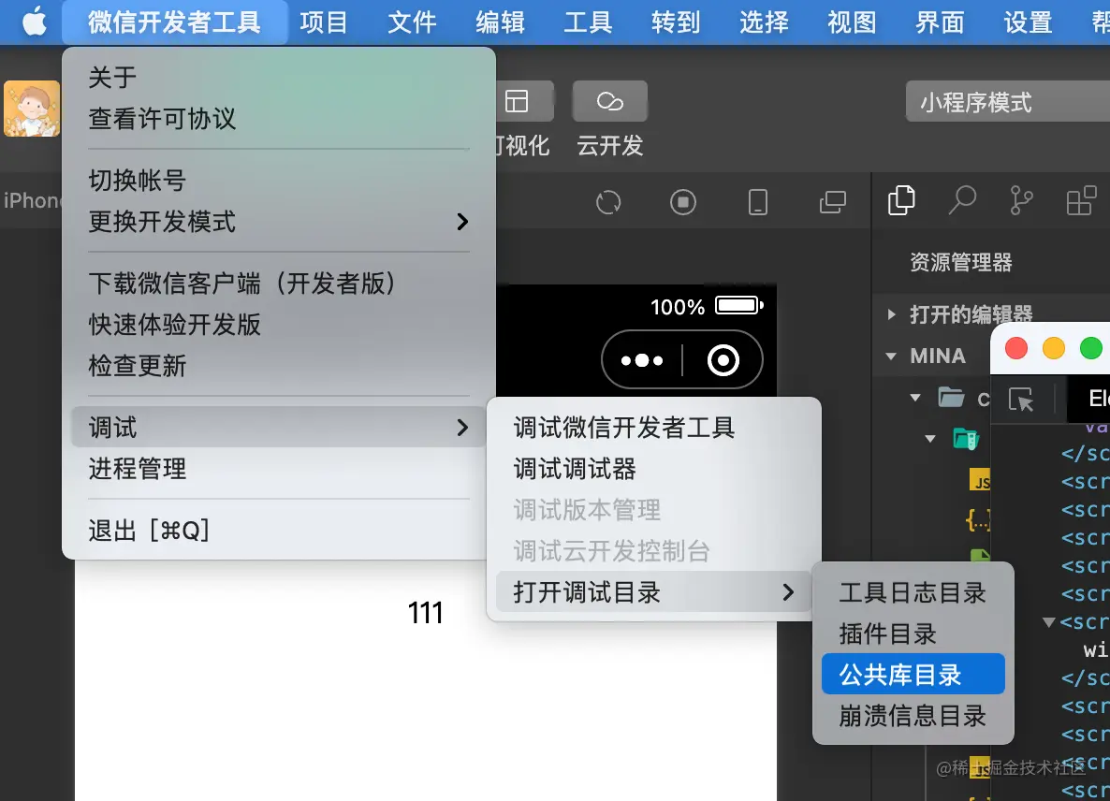Open the 设置 menu
This screenshot has height=801, width=1110.
(x=1028, y=22)
